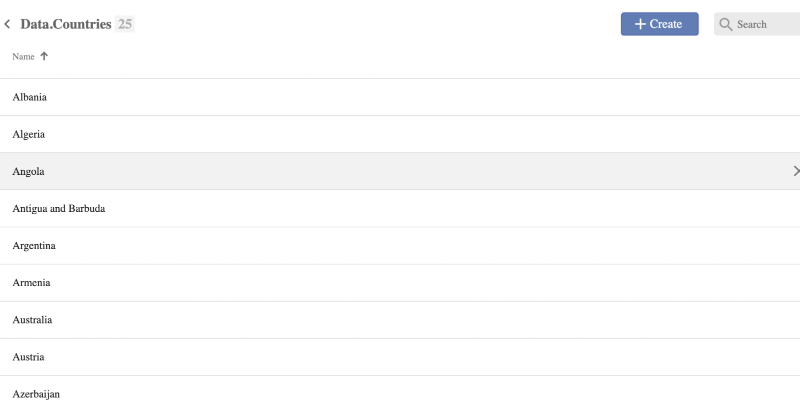Open the Argentina record
The height and width of the screenshot is (406, 800).
[x=400, y=246]
